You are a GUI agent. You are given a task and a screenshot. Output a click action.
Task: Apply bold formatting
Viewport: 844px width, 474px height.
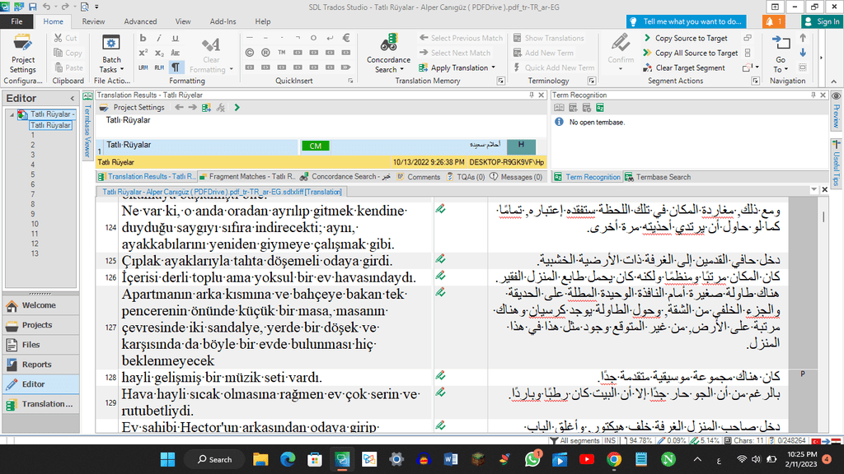[x=143, y=38]
